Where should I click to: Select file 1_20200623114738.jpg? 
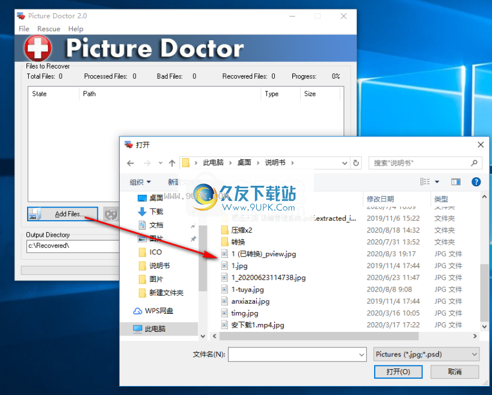268,278
